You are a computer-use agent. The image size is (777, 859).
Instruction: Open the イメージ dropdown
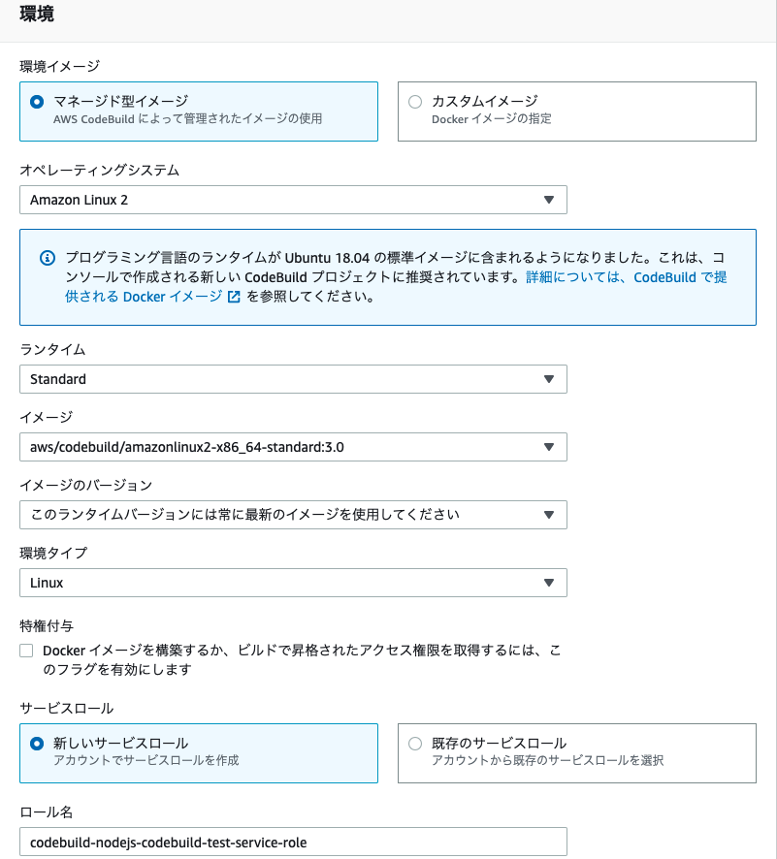coord(291,447)
